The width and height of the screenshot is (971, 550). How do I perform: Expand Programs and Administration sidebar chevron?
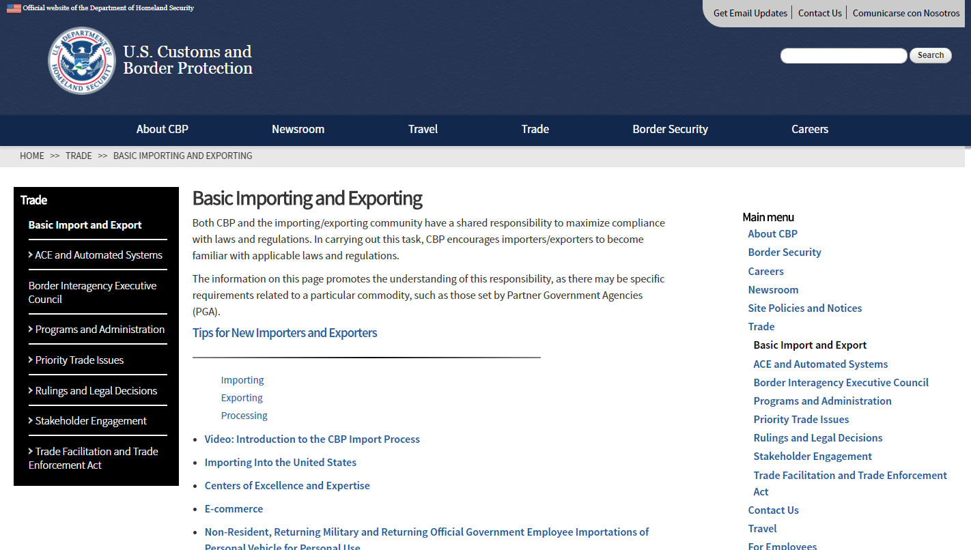[31, 329]
